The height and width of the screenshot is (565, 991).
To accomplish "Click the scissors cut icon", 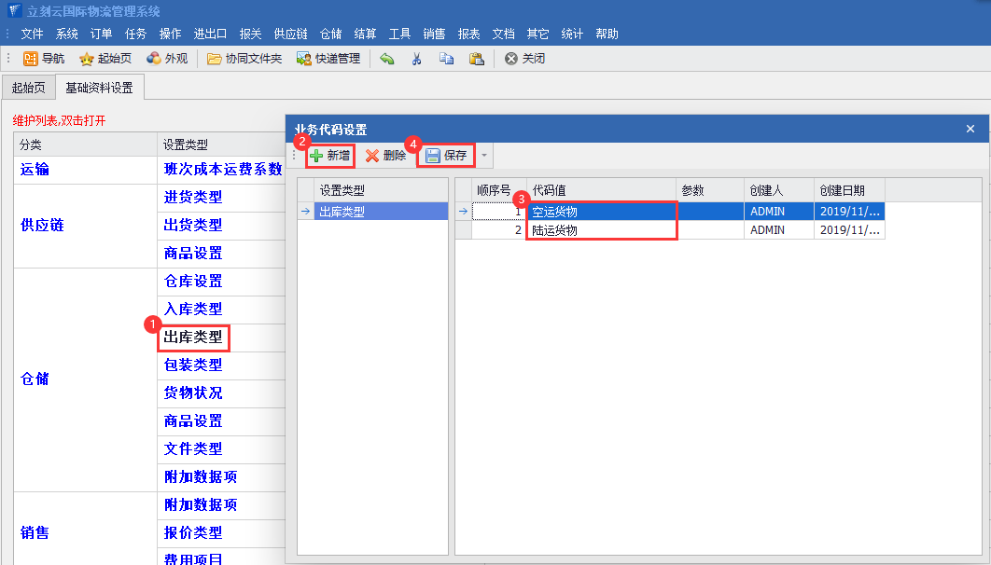I will coord(416,59).
